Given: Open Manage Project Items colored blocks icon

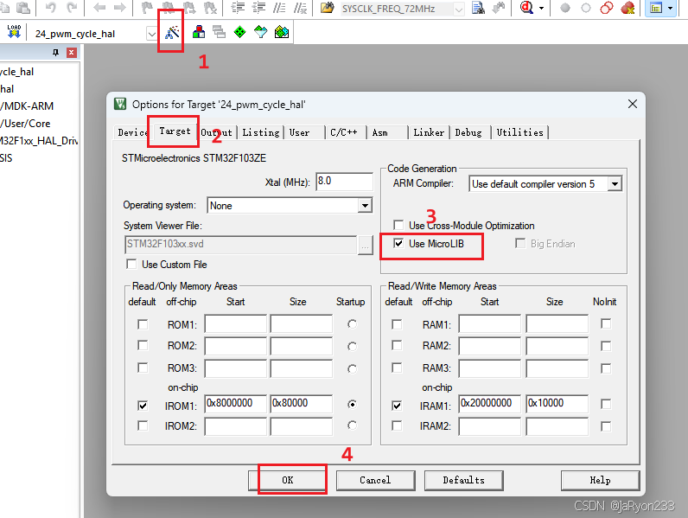Looking at the screenshot, I should tap(198, 32).
